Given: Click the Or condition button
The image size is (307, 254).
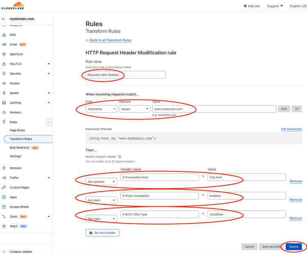Looking at the screenshot, I should click(x=297, y=109).
